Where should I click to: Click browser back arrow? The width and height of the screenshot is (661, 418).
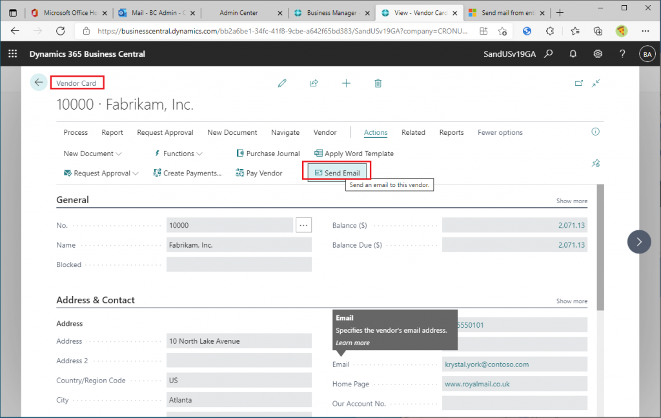(x=15, y=31)
